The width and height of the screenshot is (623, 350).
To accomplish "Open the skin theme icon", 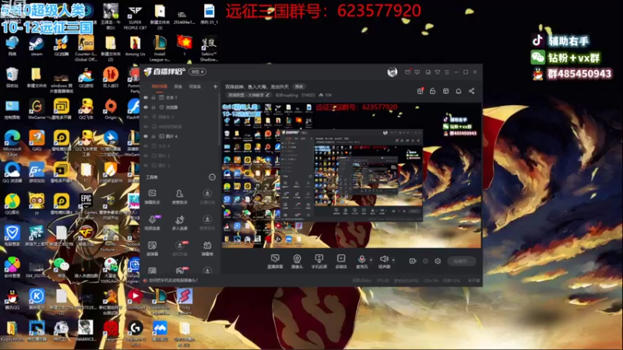I will (438, 72).
